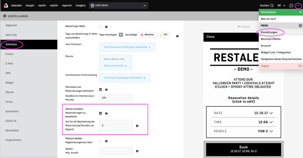Click the aleno triangle logo
Viewport: 303px width, 158px height.
pyautogui.click(x=6, y=5)
